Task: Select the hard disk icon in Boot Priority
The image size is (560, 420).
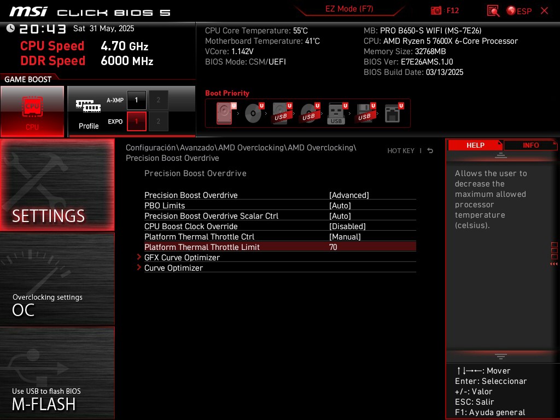Action: [225, 114]
